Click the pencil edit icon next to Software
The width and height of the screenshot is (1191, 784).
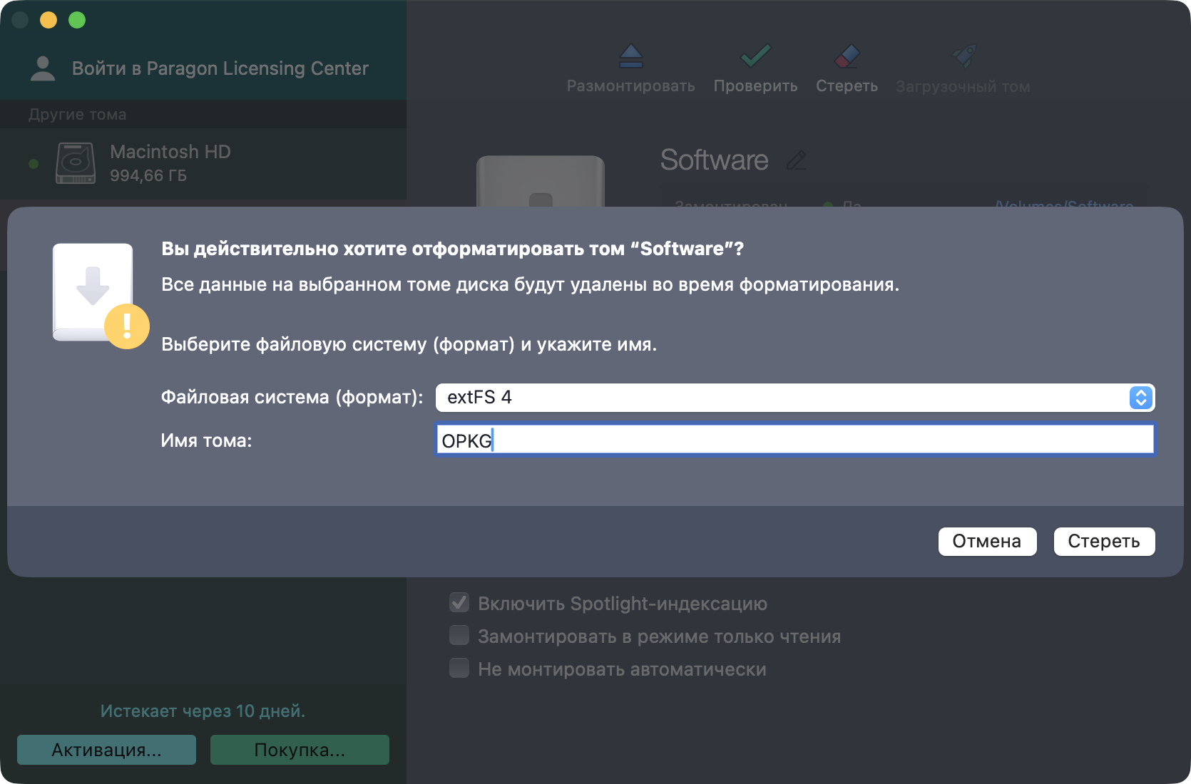(x=797, y=160)
